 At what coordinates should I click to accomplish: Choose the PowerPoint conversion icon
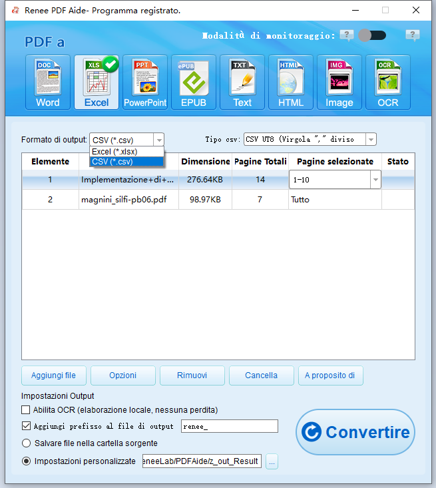(145, 82)
